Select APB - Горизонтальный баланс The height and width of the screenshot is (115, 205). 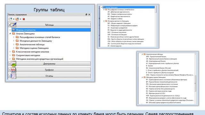click(156, 57)
